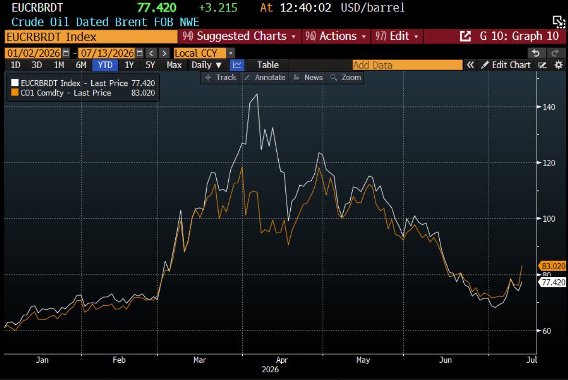
Task: Click the 140 y-axis label
Action: (549, 107)
